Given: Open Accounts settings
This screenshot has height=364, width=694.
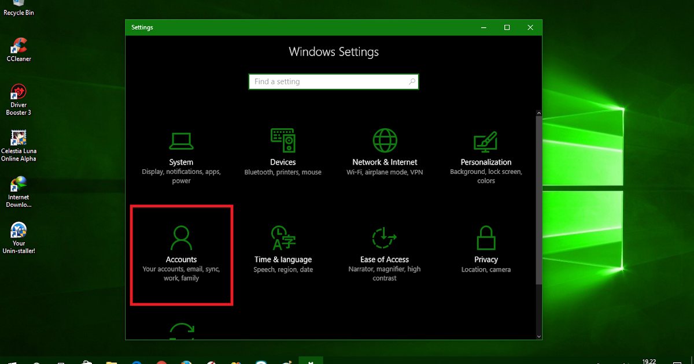Looking at the screenshot, I should click(182, 254).
